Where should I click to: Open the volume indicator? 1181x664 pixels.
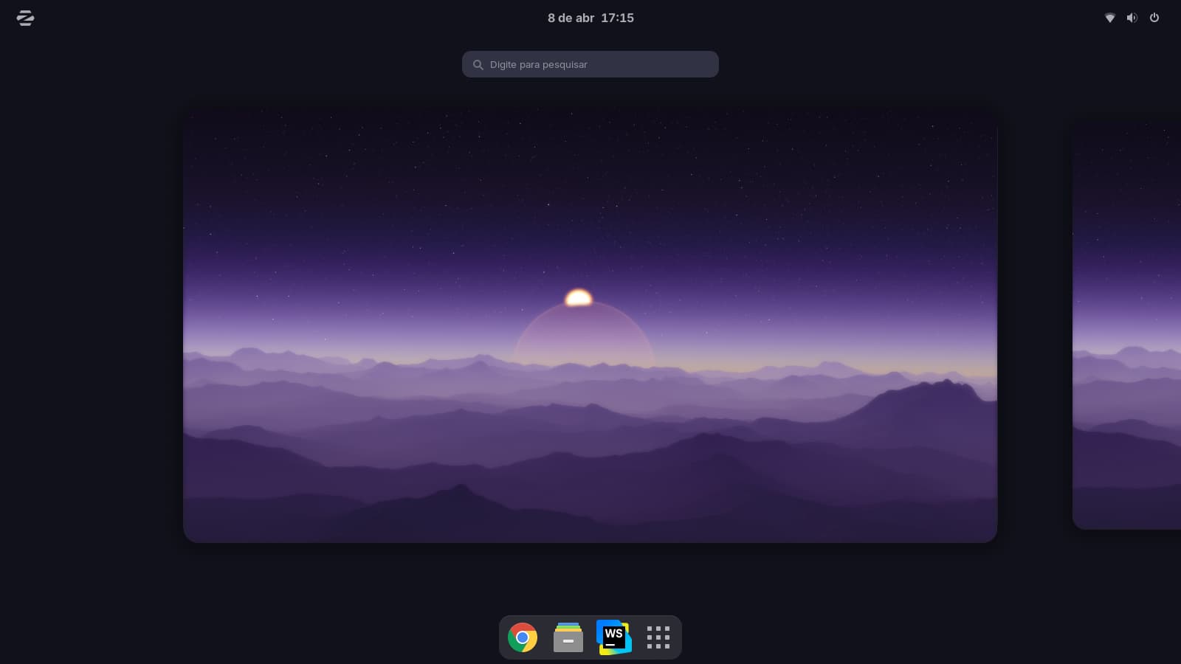(x=1132, y=18)
